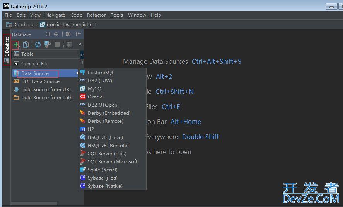
Task: Open the Table Editor grid icon
Action: click(x=69, y=44)
